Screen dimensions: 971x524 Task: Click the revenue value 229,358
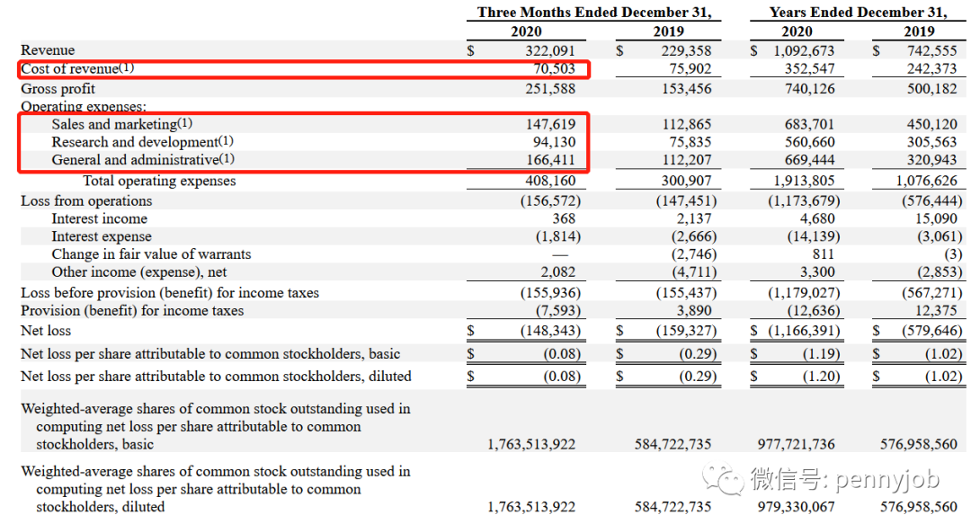686,51
